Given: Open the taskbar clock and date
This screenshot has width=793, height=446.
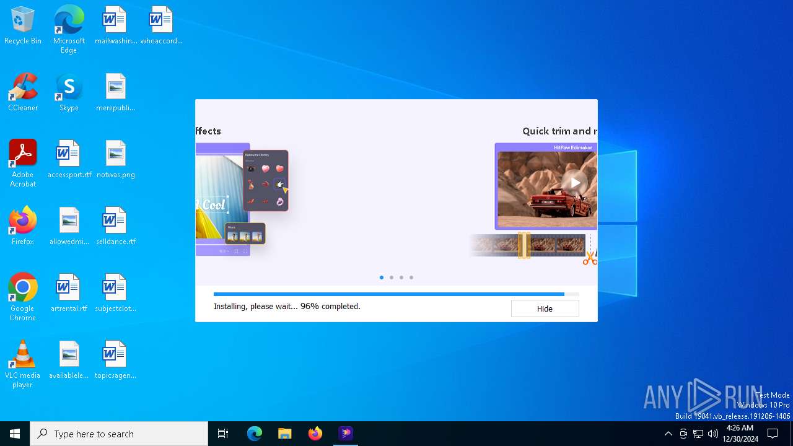Looking at the screenshot, I should [x=740, y=434].
